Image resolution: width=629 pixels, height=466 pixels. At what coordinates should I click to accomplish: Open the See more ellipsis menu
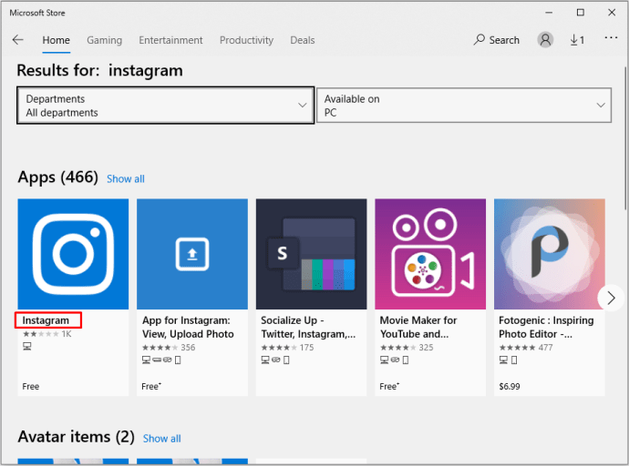click(x=611, y=37)
